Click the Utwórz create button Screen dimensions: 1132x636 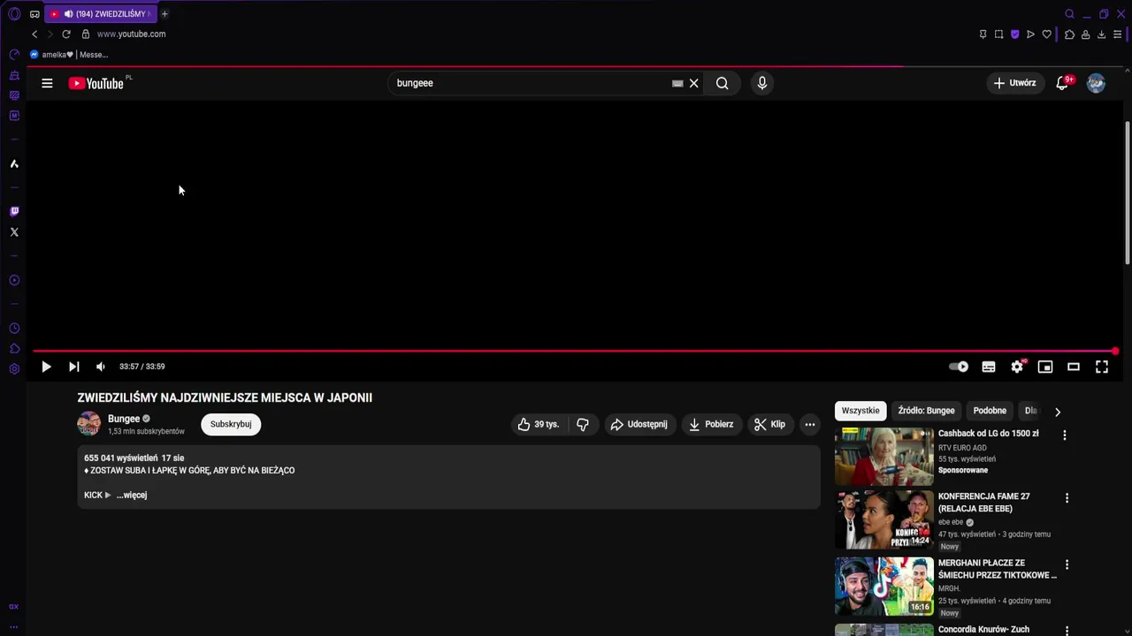coord(1015,83)
